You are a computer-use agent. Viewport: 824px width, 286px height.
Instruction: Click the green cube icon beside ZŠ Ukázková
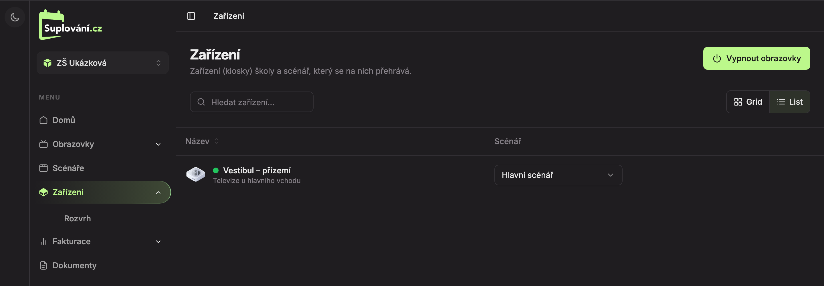click(x=48, y=63)
